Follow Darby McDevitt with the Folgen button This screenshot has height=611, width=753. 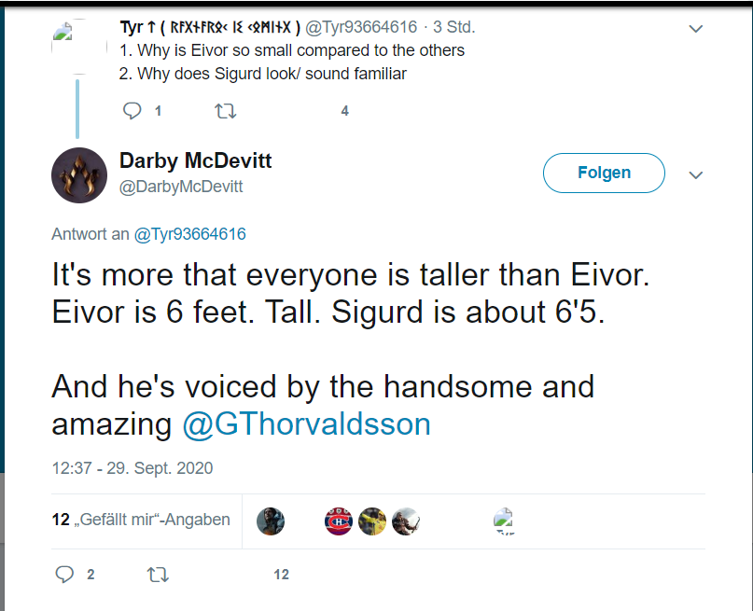click(604, 174)
